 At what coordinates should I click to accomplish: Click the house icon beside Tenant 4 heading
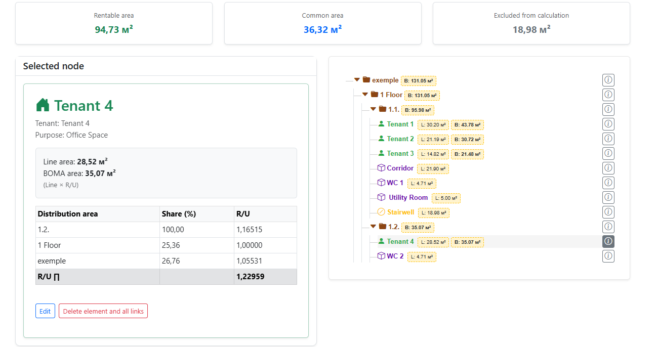tap(43, 105)
